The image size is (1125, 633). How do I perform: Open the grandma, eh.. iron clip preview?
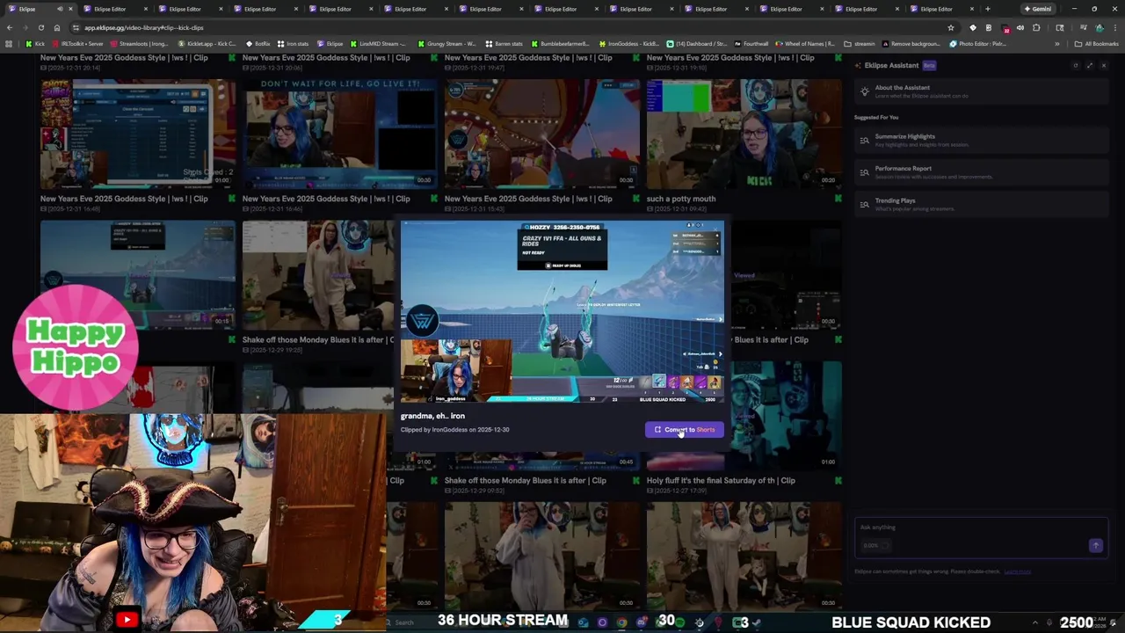coord(562,311)
